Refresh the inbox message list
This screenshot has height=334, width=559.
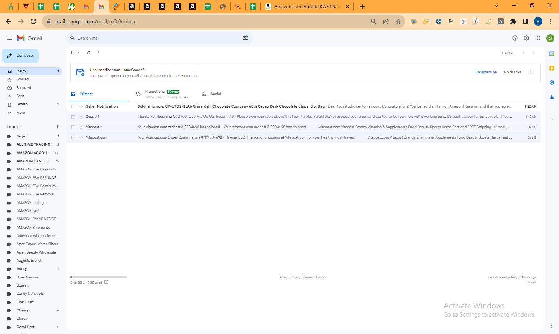coord(89,52)
